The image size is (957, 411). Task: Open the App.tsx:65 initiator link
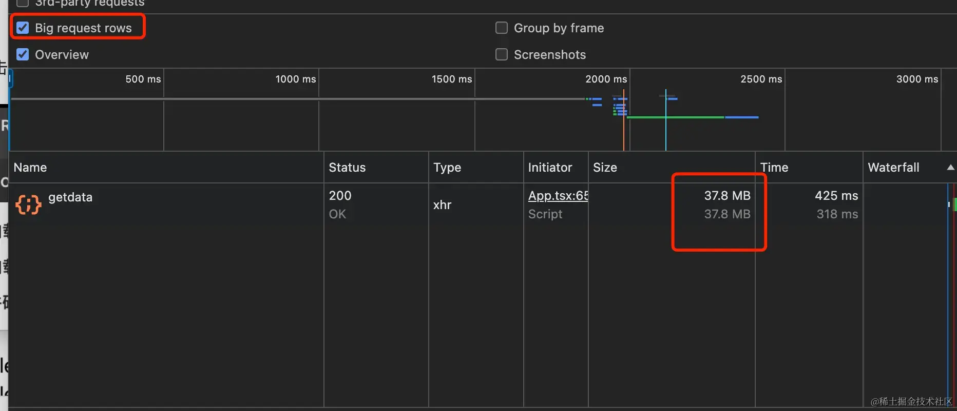(558, 196)
